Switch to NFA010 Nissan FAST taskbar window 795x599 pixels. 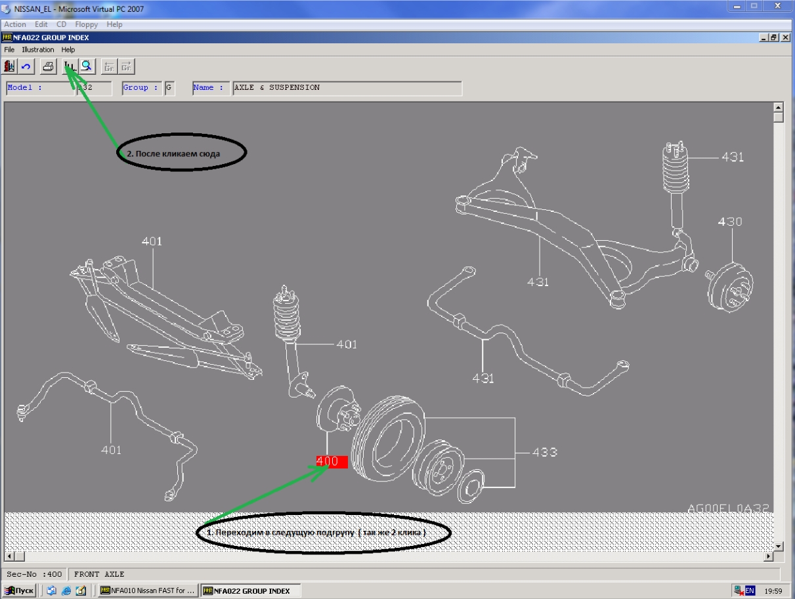tap(148, 590)
